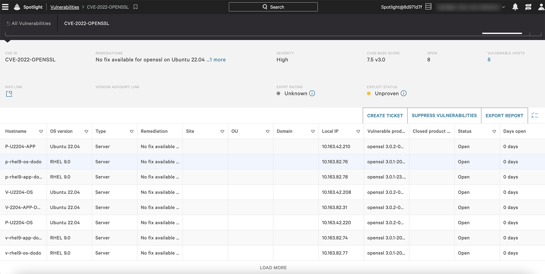
Task: Open the Local IP column filter
Action: tap(358, 131)
